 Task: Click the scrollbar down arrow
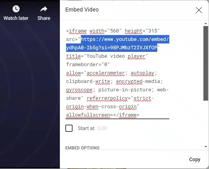click(206, 147)
